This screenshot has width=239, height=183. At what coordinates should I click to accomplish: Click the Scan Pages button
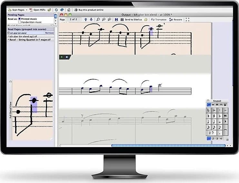click(x=16, y=10)
